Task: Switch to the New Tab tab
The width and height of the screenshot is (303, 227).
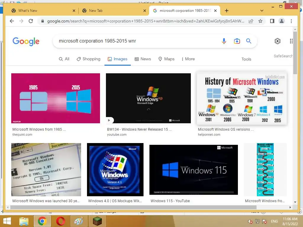Action: point(114,11)
